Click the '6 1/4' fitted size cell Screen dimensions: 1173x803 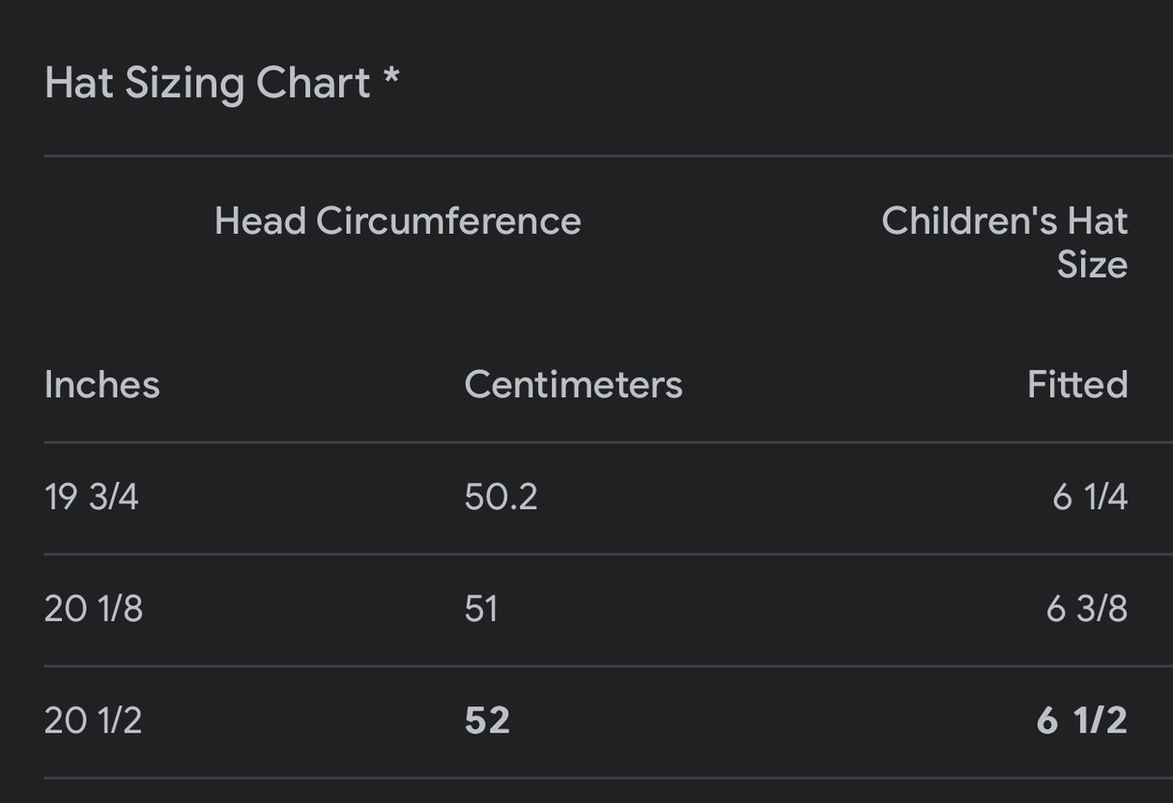1090,497
